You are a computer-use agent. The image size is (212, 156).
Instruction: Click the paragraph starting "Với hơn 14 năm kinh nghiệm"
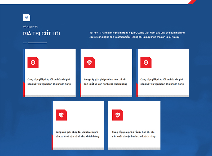point(139,34)
